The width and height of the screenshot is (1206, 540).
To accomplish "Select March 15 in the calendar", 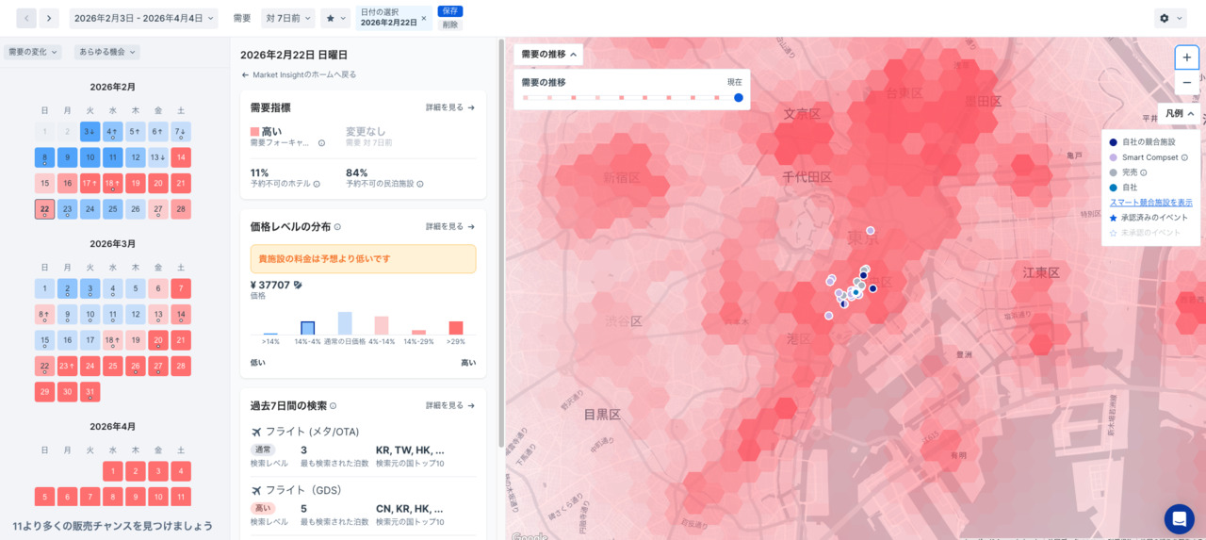I will click(44, 340).
